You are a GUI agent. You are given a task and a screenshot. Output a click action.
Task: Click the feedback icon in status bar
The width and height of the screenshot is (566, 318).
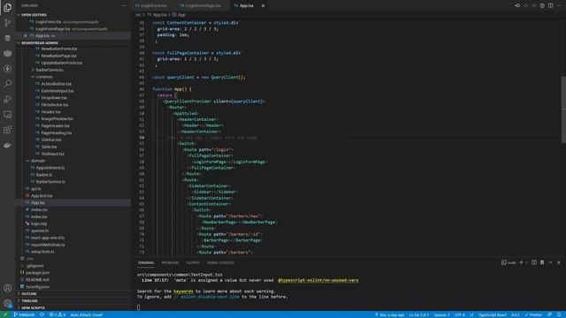550,314
